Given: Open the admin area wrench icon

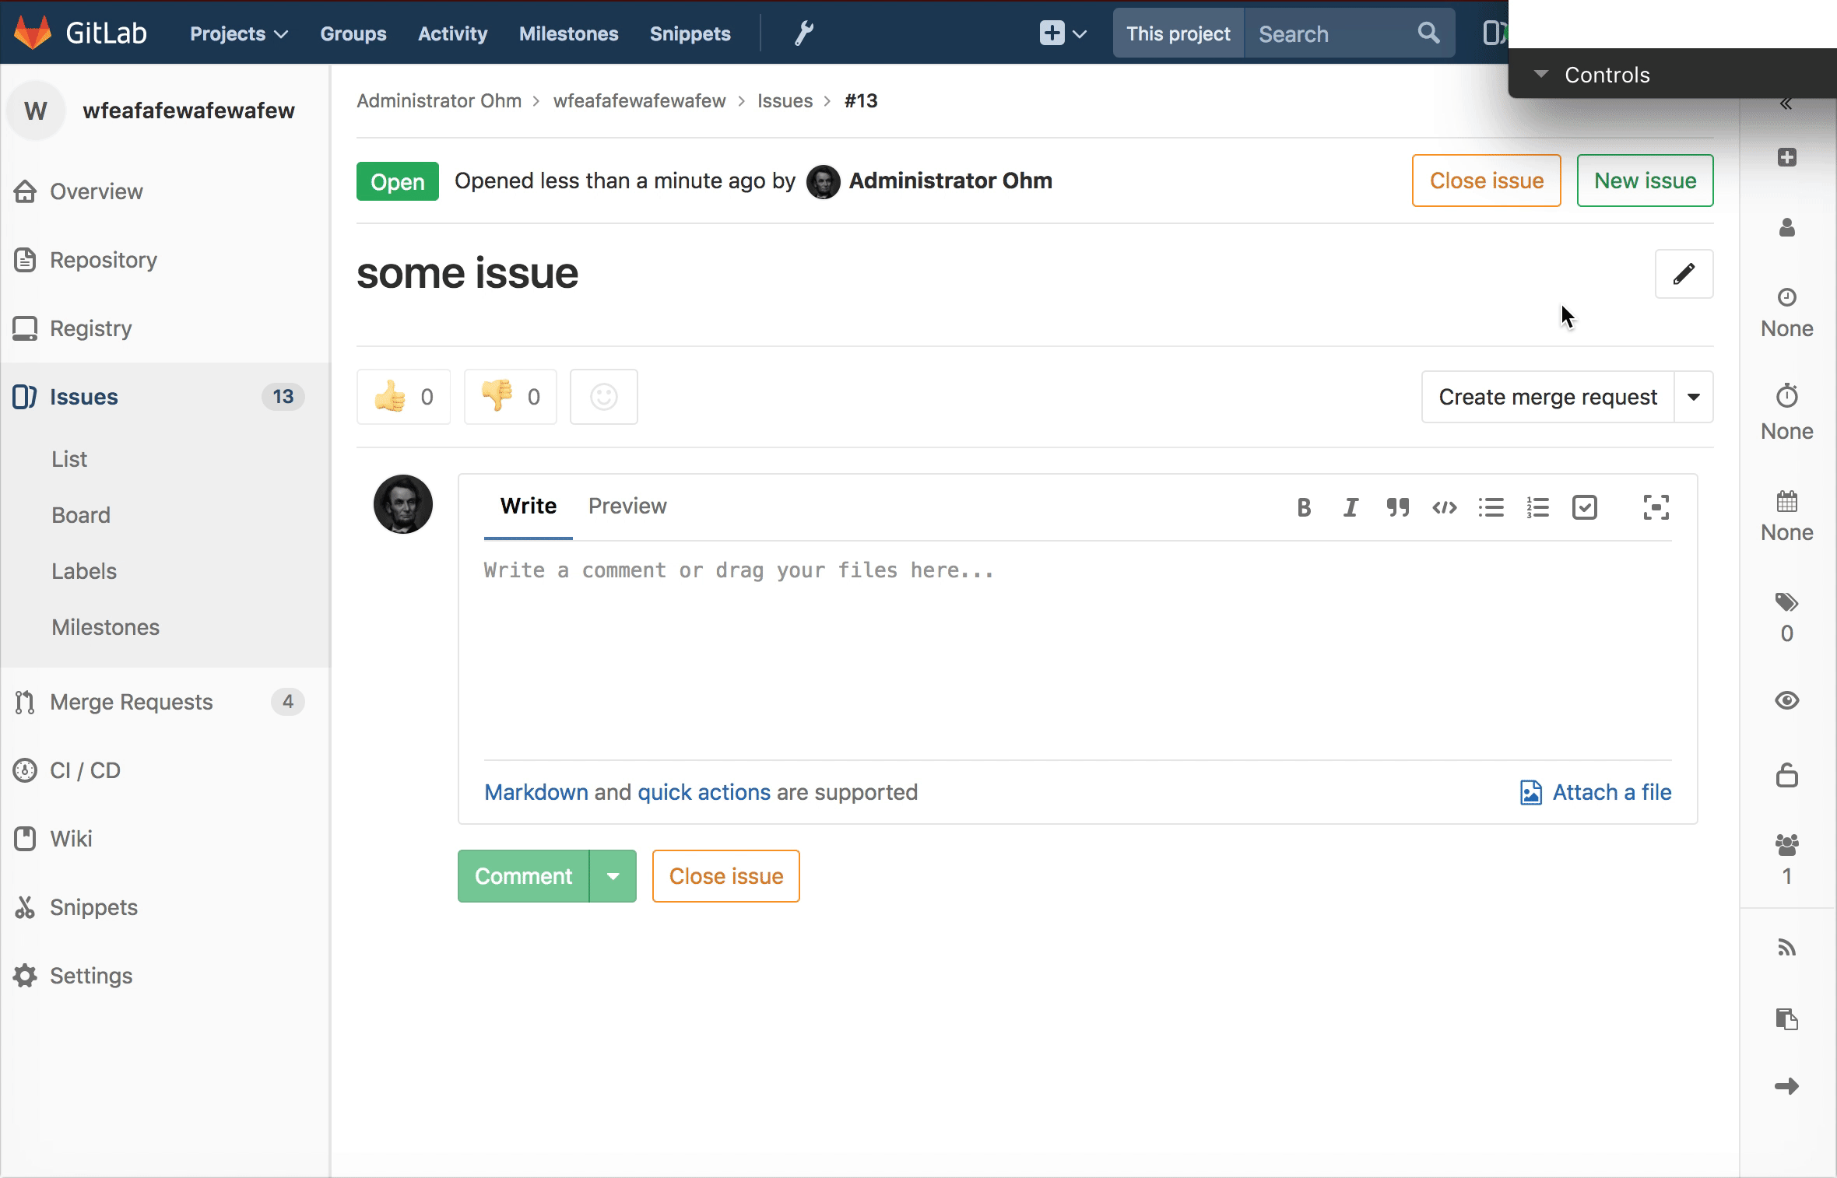Looking at the screenshot, I should coord(803,33).
